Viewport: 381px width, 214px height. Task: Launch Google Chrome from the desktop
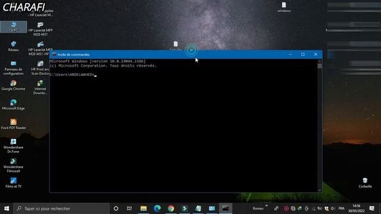pyautogui.click(x=13, y=86)
